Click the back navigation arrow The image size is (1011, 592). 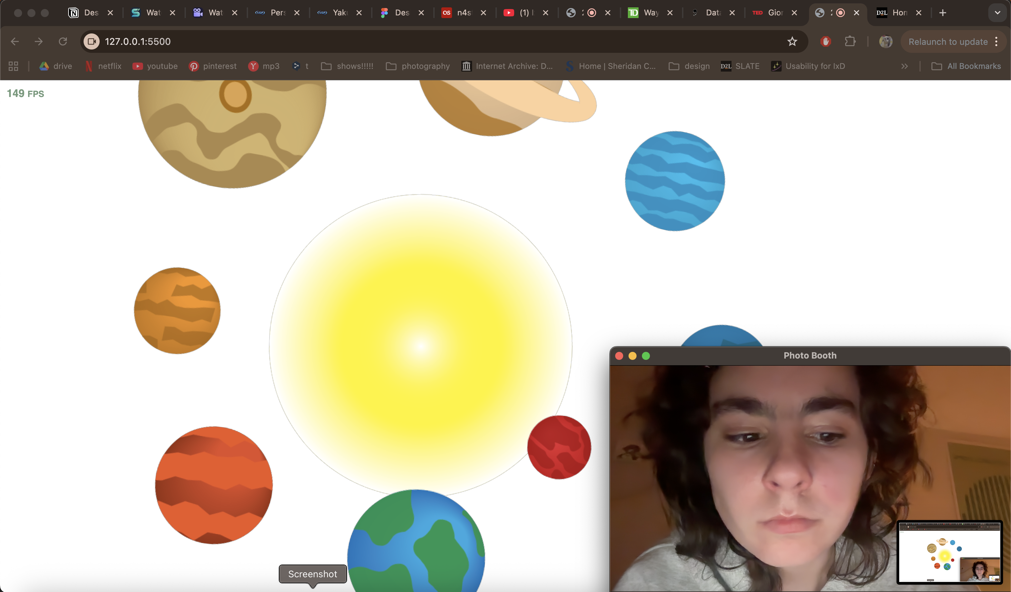pos(15,41)
